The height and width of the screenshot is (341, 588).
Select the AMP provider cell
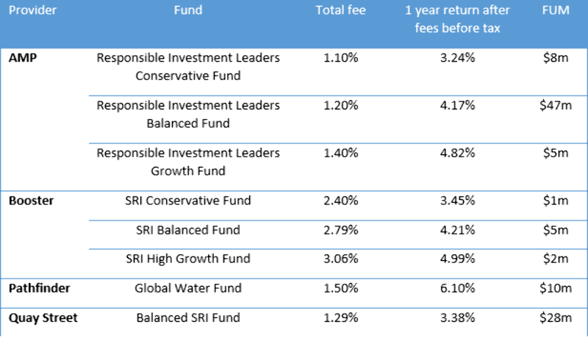pos(24,58)
